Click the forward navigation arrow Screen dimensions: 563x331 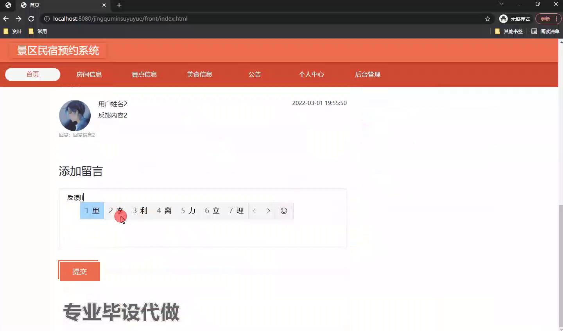[18, 18]
